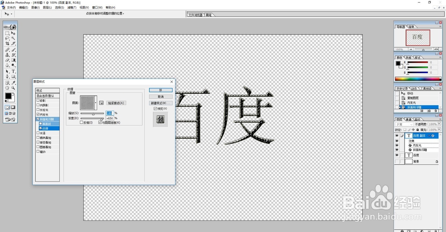Select the Notes tool
The image size is (446, 232).
pos(7,83)
